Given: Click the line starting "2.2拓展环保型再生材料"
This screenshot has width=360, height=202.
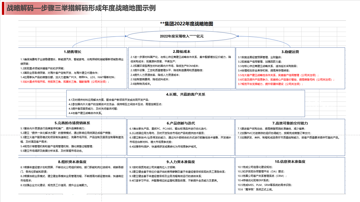Looking at the screenshot, I should 165,66.
